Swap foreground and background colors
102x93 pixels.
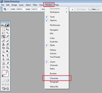coord(8,71)
